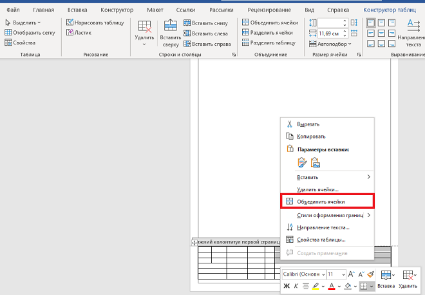The width and height of the screenshot is (425, 295).
Task: Toggle Italic (К) in mini toolbar
Action: point(296,286)
